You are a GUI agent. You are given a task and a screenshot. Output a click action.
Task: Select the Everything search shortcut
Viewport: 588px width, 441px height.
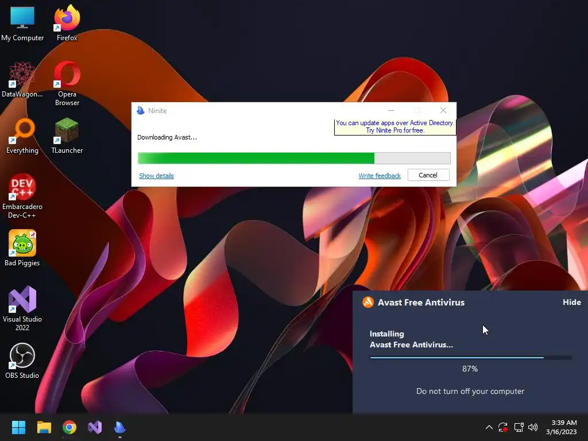tap(22, 136)
